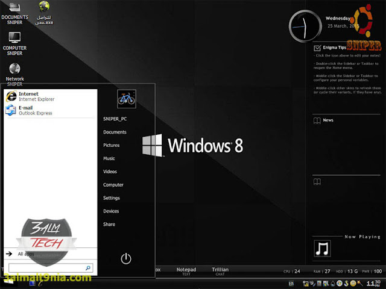Click the start menu search box

click(x=51, y=268)
